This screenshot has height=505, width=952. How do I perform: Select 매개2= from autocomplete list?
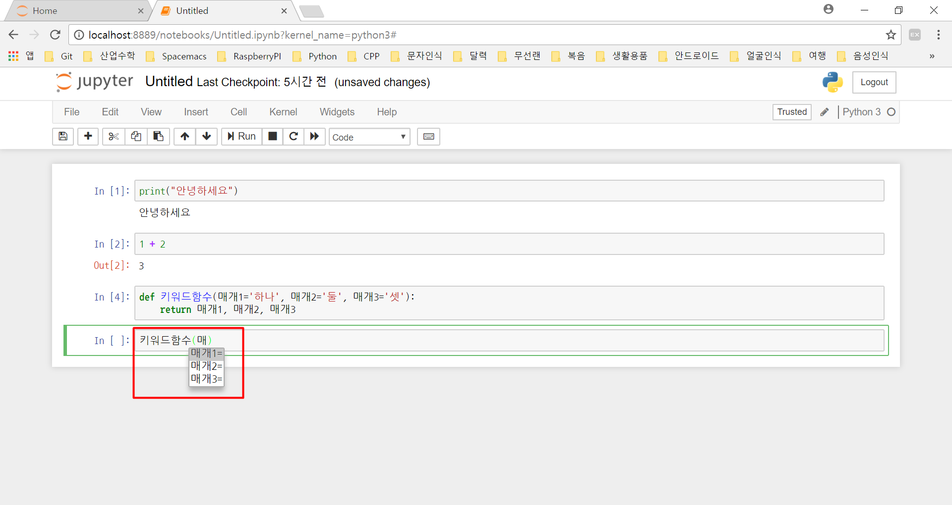coord(206,366)
